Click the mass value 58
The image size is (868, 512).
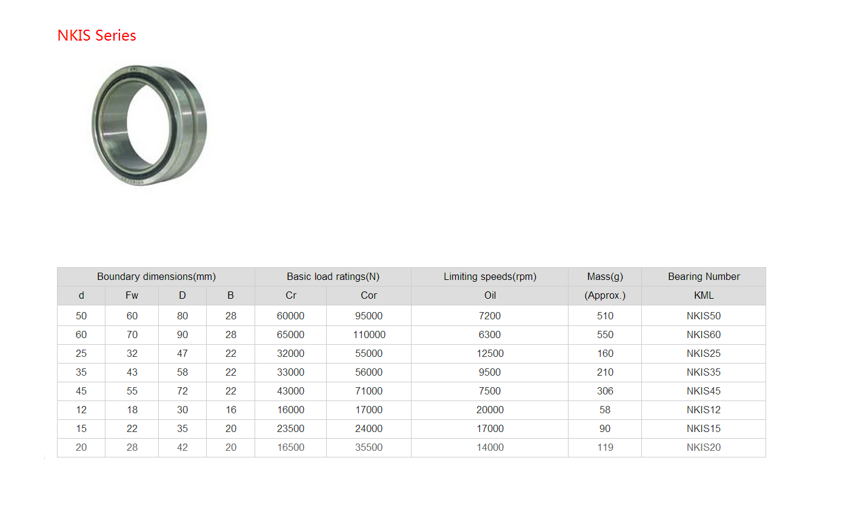[605, 410]
